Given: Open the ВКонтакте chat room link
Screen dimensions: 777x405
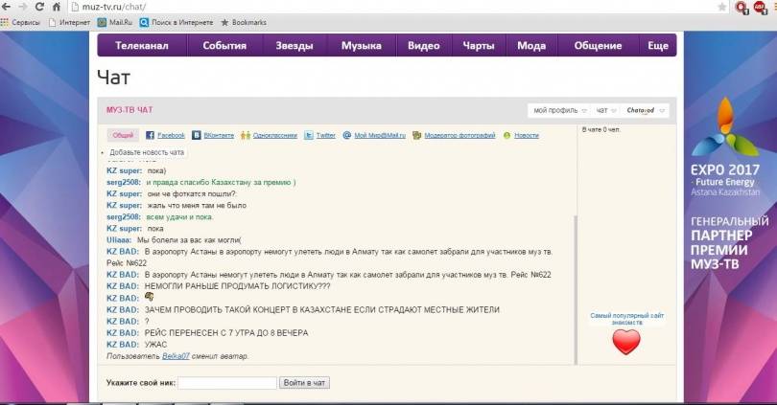Looking at the screenshot, I should point(218,136).
